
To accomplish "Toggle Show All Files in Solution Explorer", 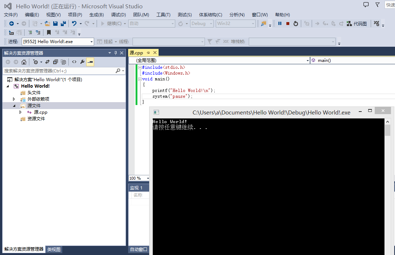I will click(63, 62).
